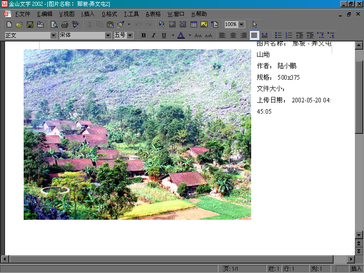This screenshot has width=364, height=273.
Task: Click the New document icon
Action: click(9, 24)
